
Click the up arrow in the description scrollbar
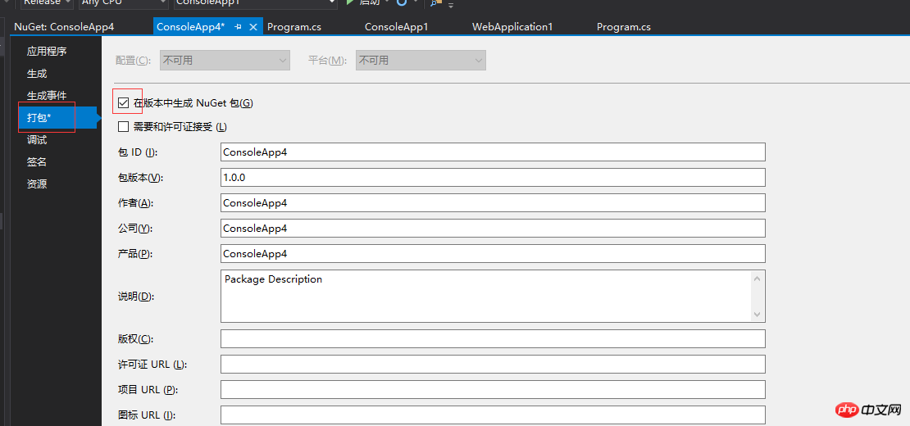[758, 279]
